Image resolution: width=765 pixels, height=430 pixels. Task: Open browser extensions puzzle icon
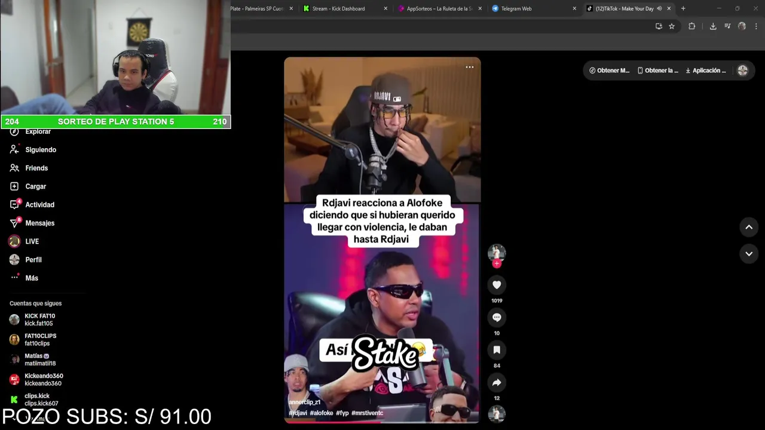click(x=691, y=26)
